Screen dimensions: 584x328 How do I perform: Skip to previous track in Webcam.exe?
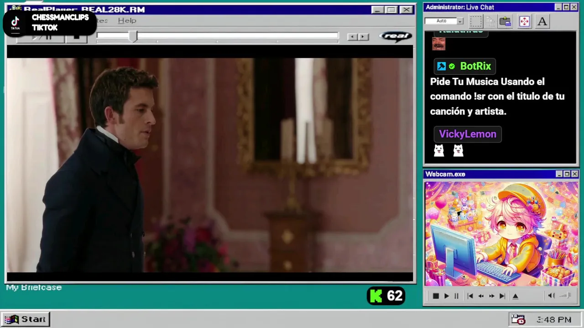click(470, 296)
